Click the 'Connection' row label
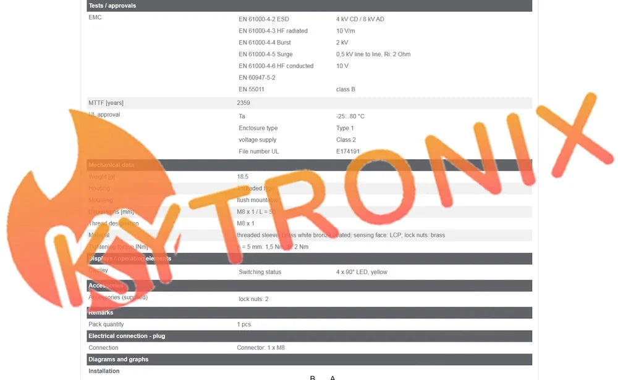 click(x=103, y=348)
